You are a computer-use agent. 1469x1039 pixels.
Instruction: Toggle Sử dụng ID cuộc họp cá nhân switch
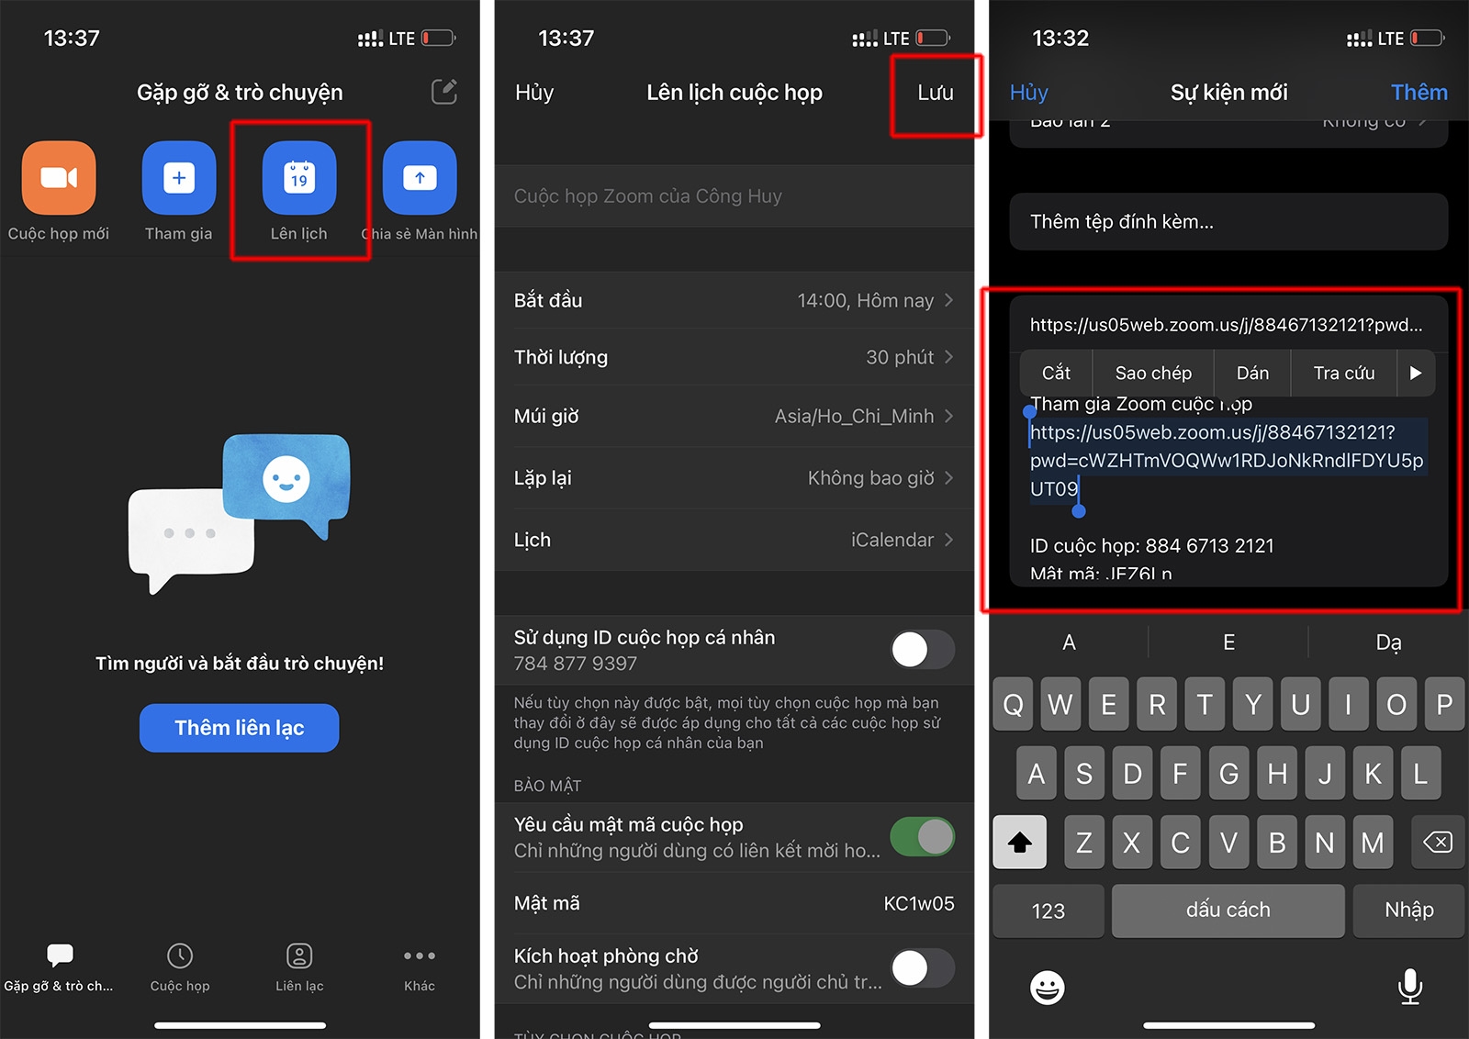[x=923, y=650]
